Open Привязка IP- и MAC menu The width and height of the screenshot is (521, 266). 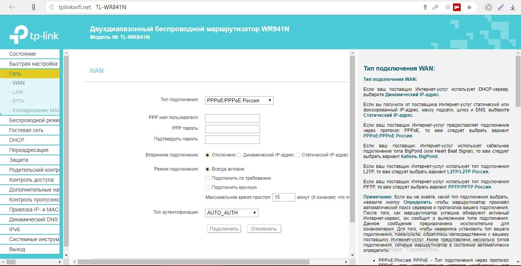pos(30,210)
